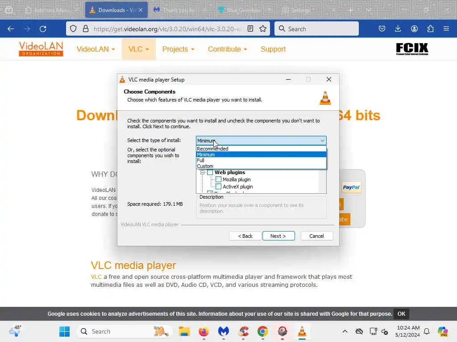This screenshot has height=342, width=457.
Task: Switch to the Settings browser tab
Action: [308, 10]
